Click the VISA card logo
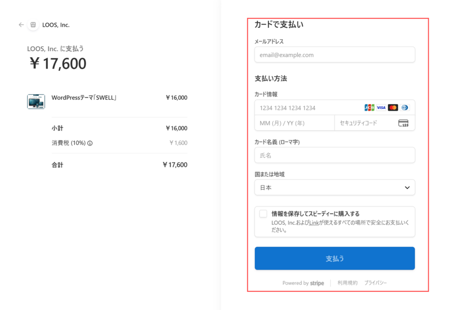Image resolution: width=468 pixels, height=310 pixels. [381, 108]
